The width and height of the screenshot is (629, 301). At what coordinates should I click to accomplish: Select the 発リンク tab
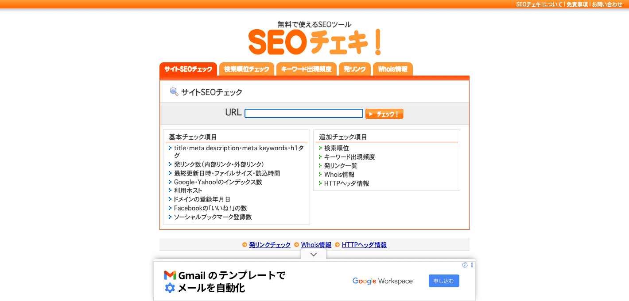[x=355, y=69]
